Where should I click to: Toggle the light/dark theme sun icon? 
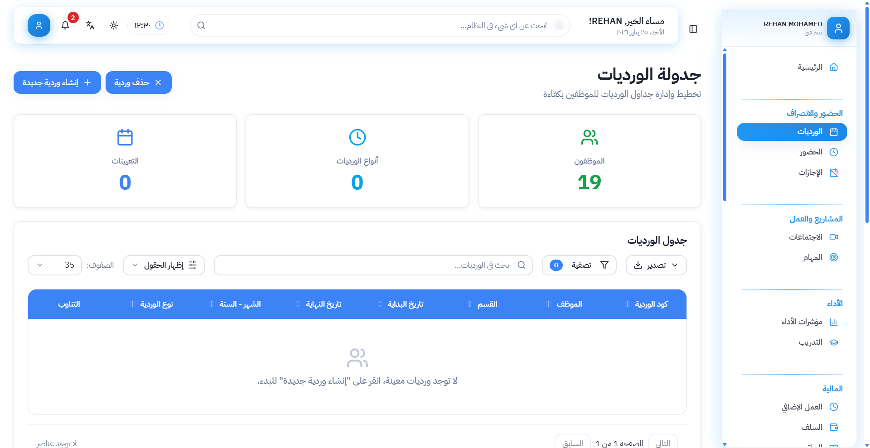tap(114, 25)
